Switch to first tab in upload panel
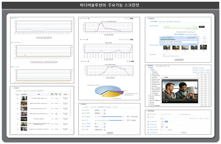This screenshot has width=221, height=144. point(154,21)
